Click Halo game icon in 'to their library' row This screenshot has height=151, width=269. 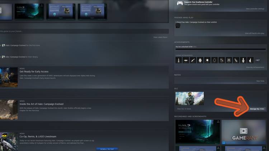(3, 57)
